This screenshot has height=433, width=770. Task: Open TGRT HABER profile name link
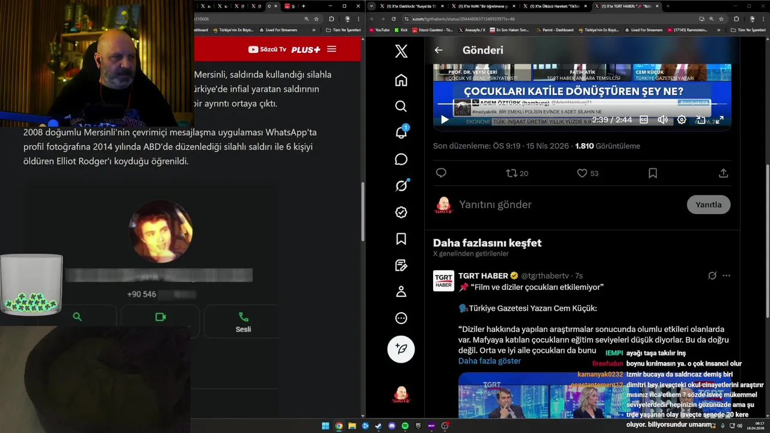click(x=483, y=275)
